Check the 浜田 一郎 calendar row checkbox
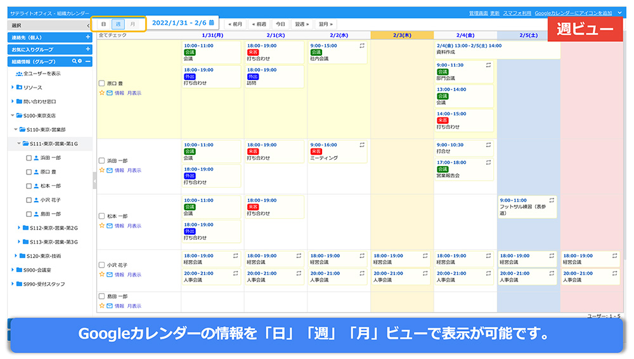 (102, 160)
